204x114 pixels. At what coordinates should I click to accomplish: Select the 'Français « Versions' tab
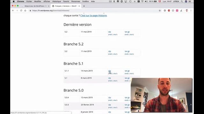pos(66,6)
